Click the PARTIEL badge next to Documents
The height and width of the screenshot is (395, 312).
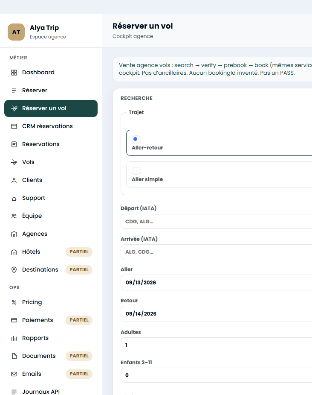click(79, 356)
